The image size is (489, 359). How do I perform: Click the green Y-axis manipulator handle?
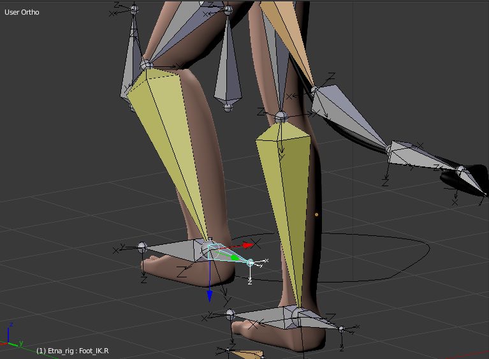(x=235, y=258)
